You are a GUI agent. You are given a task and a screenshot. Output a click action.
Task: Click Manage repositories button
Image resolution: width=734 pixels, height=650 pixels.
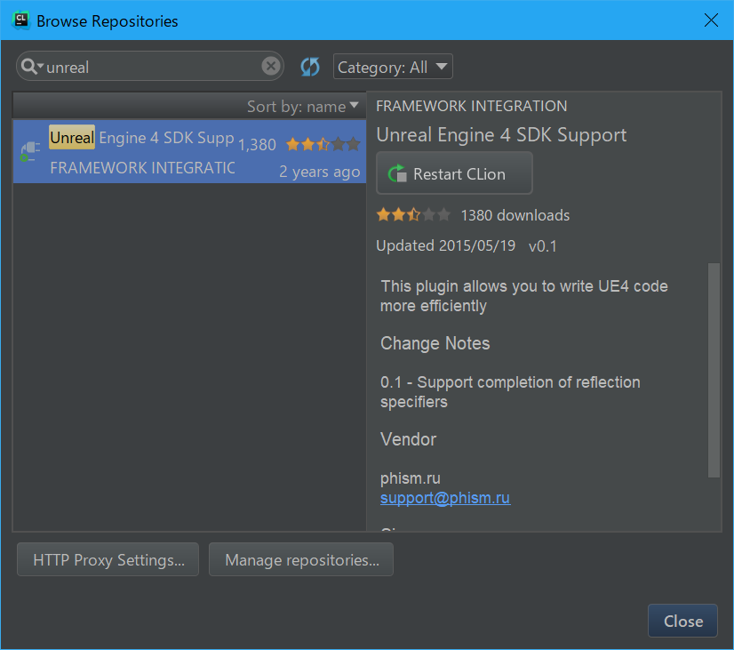tap(301, 559)
